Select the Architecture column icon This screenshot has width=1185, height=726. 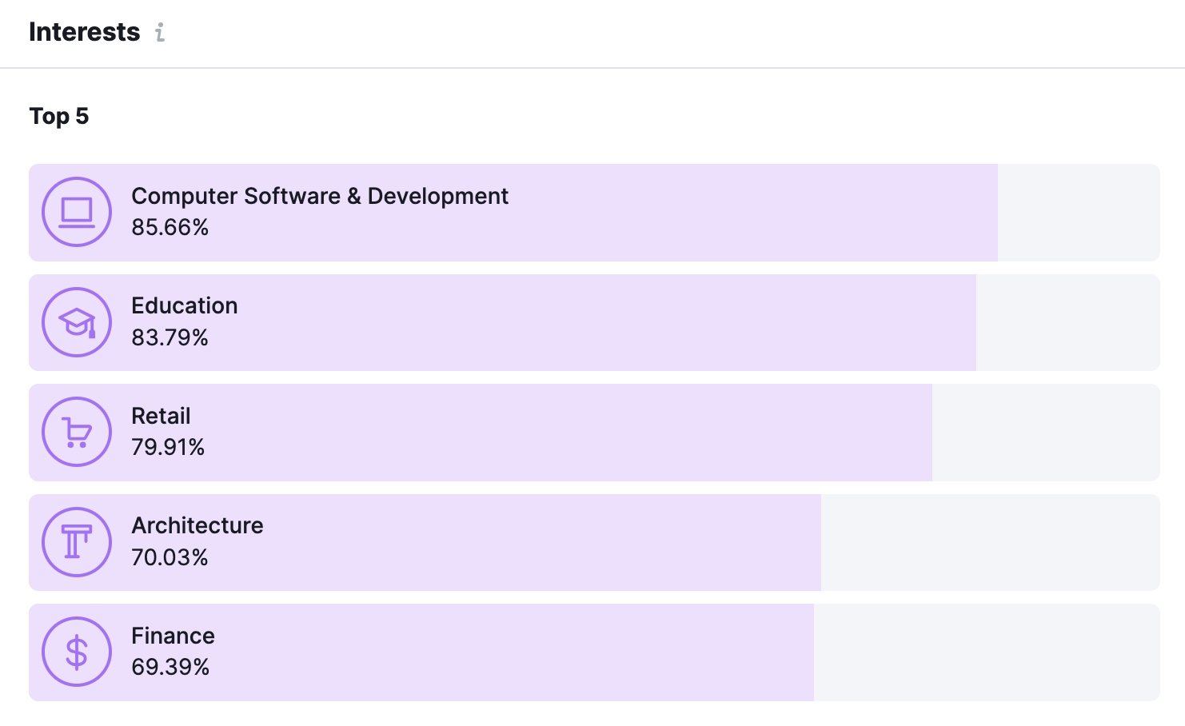click(x=77, y=541)
